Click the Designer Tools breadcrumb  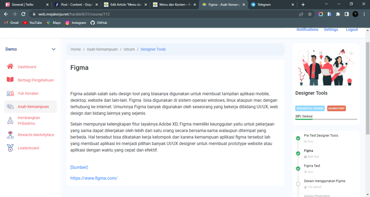pos(153,49)
